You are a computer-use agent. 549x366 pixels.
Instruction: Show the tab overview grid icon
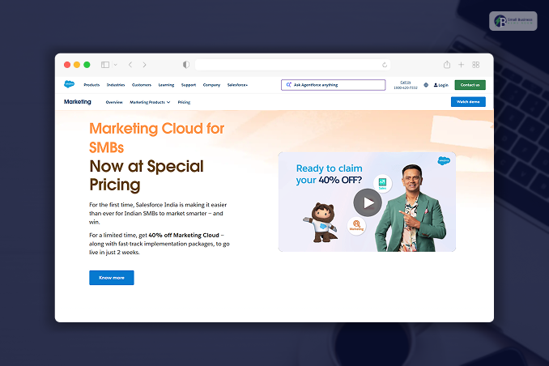tap(476, 65)
